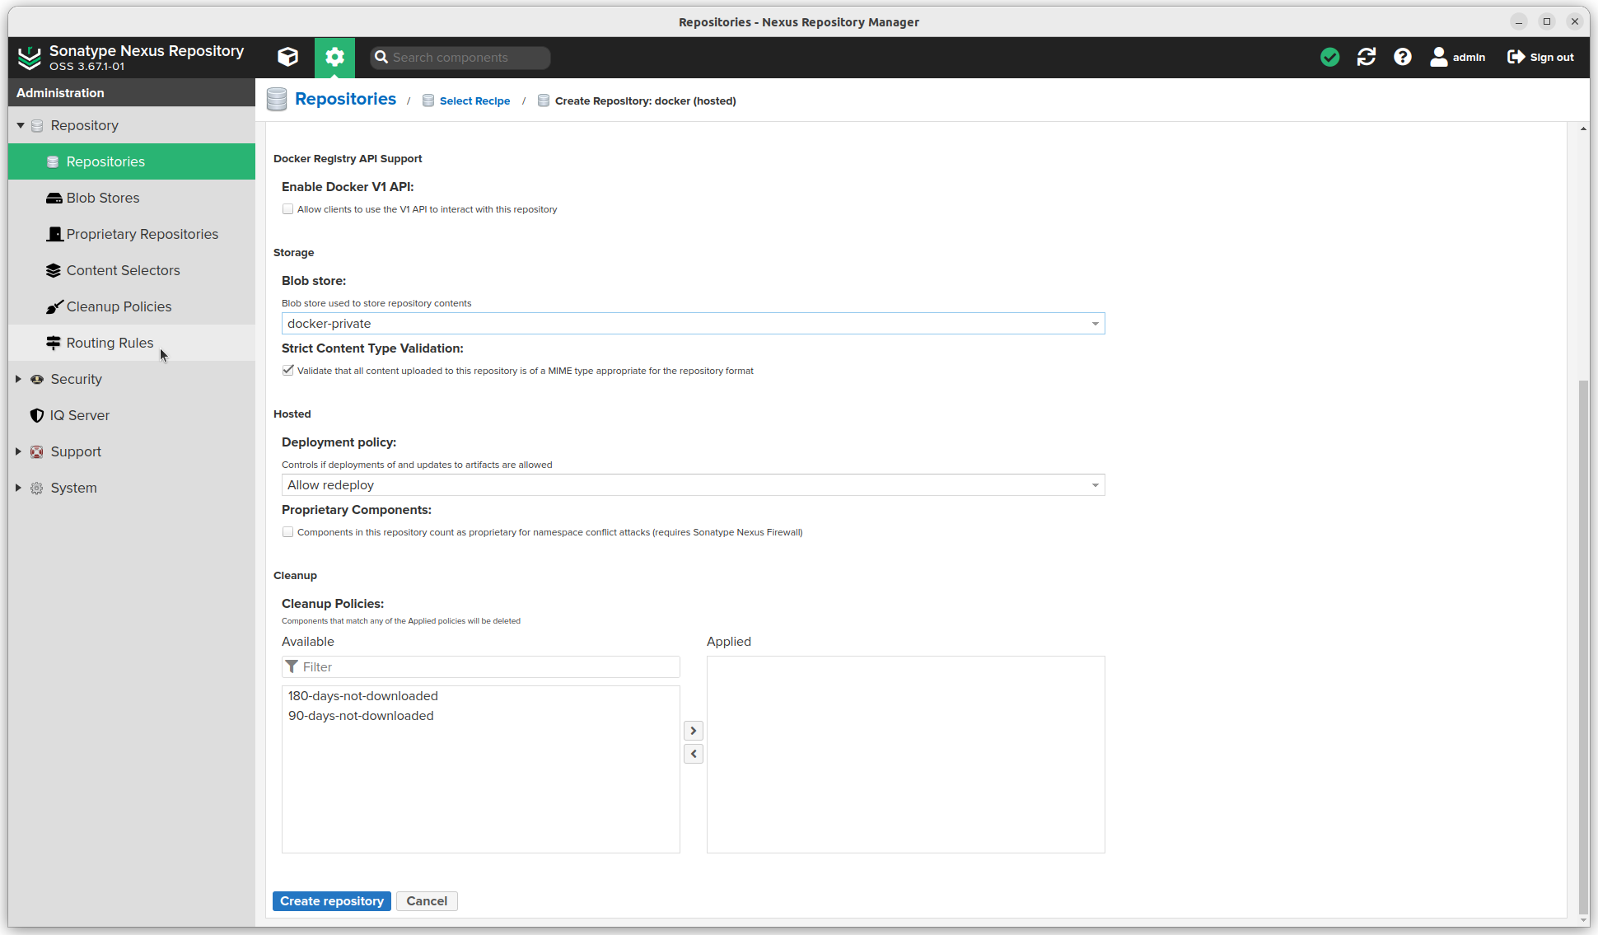Click the Repositories breadcrumb title
This screenshot has height=935, width=1598.
click(345, 99)
